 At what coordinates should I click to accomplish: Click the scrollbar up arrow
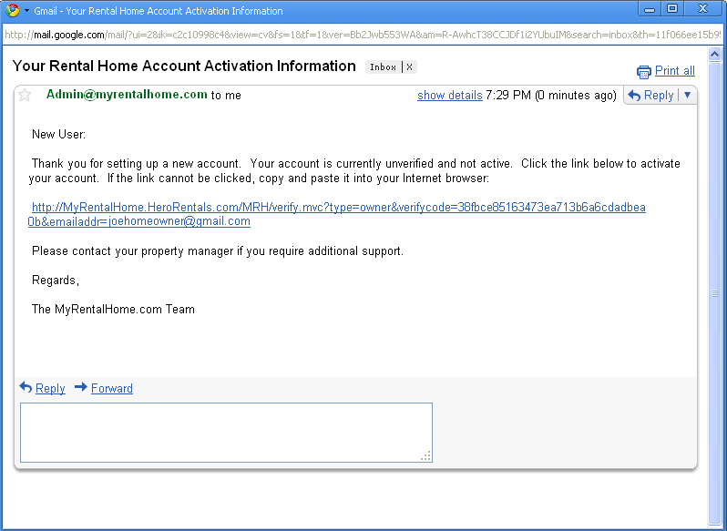point(714,55)
